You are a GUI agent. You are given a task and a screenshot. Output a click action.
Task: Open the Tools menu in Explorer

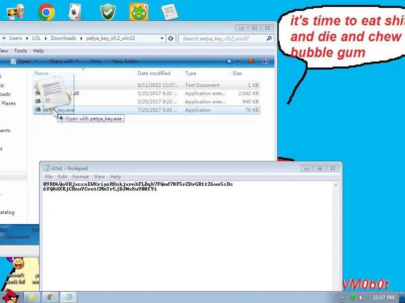click(21, 51)
